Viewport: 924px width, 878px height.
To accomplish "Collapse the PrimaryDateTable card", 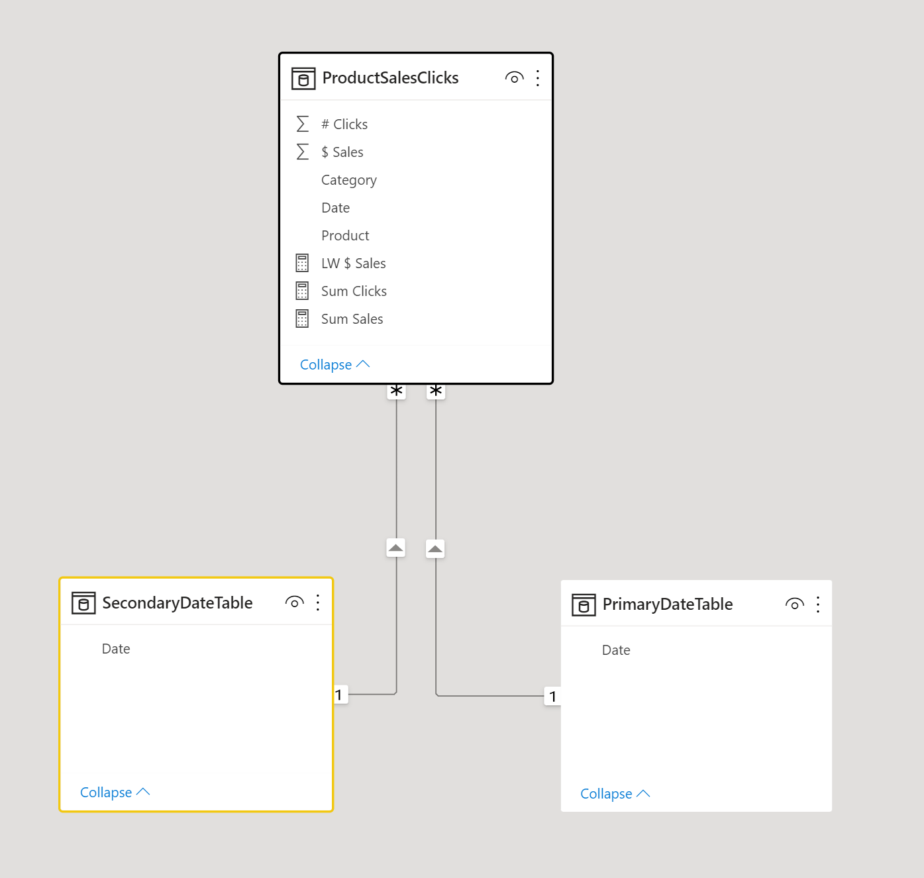I will click(x=615, y=794).
